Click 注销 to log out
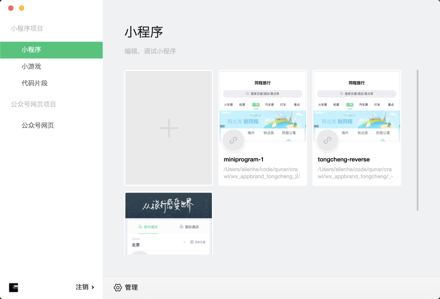 pyautogui.click(x=82, y=287)
